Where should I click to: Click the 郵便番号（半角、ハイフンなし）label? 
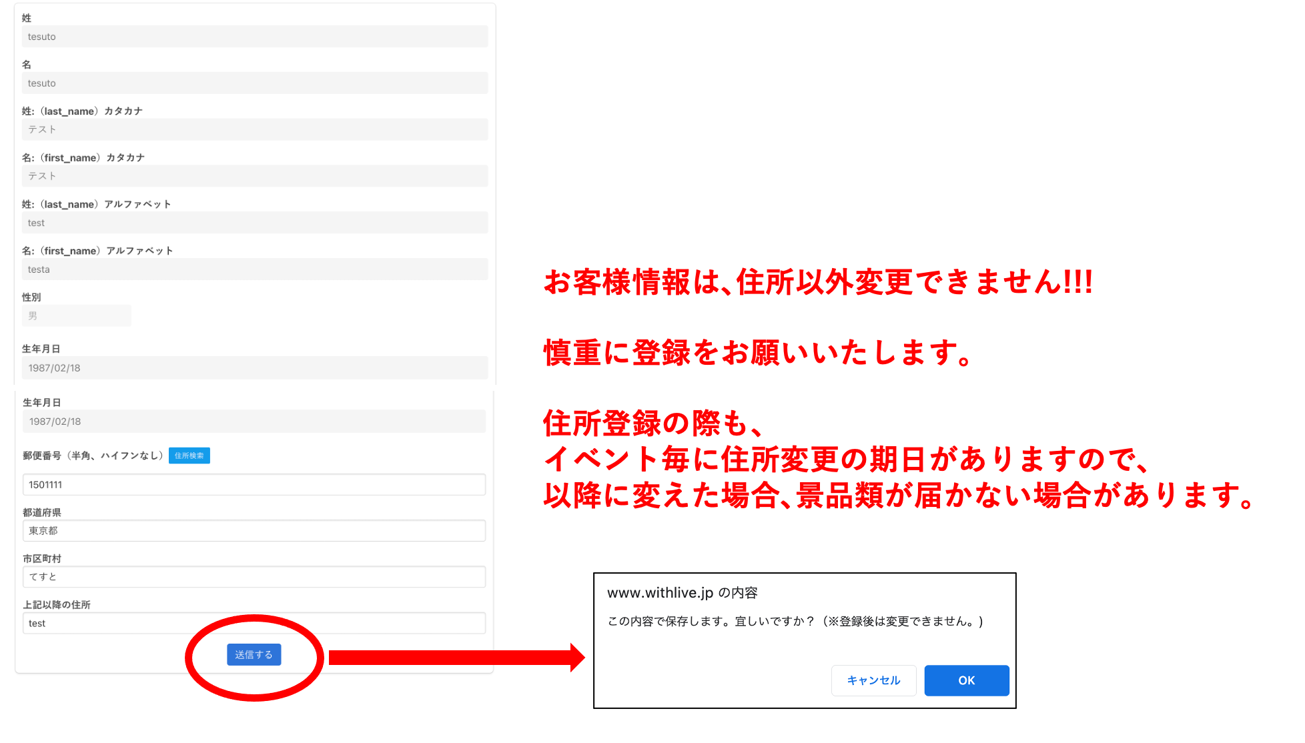pyautogui.click(x=93, y=456)
